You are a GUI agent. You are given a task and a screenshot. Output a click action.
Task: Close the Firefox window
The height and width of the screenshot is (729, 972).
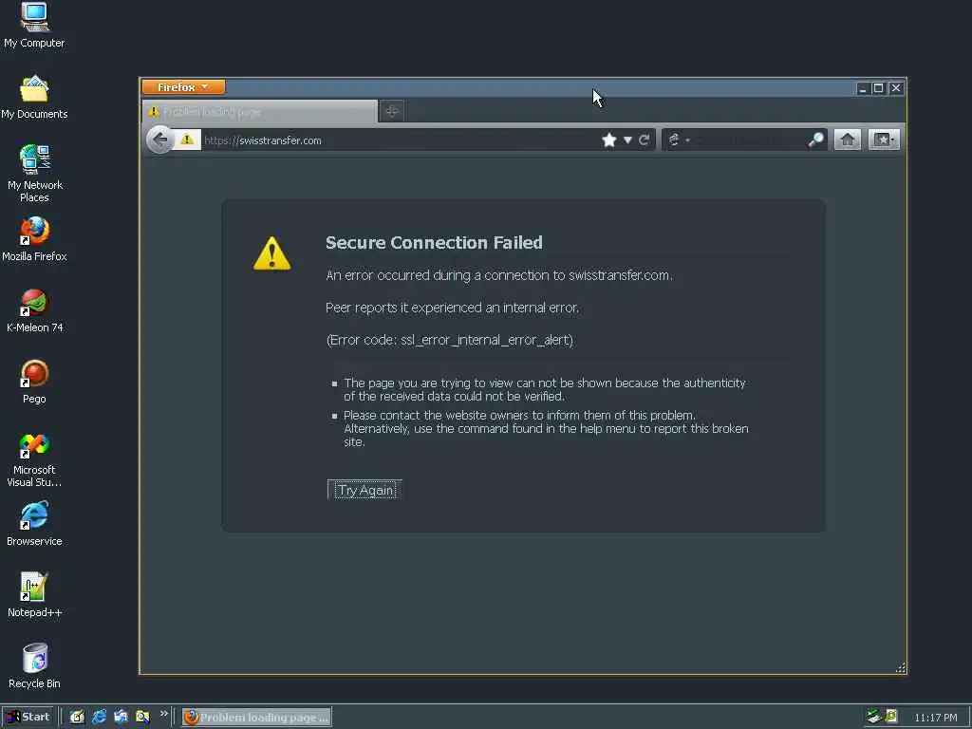click(x=896, y=88)
